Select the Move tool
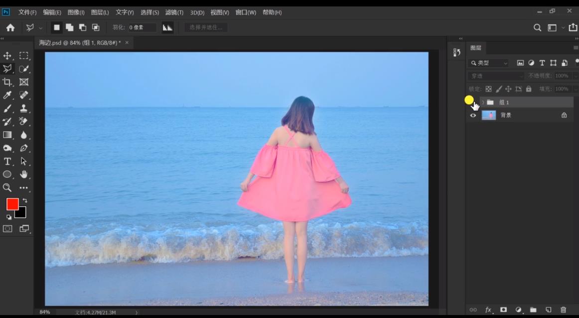This screenshot has height=318, width=579. pos(7,56)
